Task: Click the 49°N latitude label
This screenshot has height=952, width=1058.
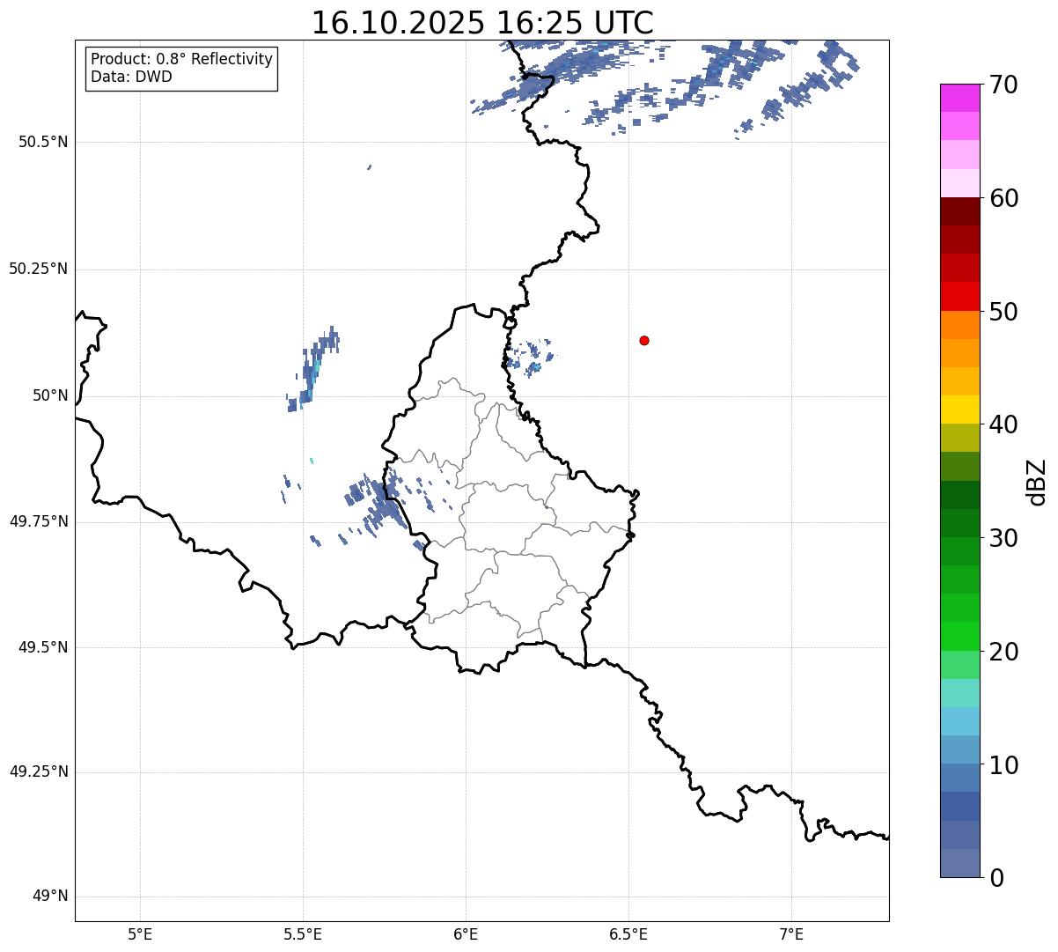Action: (x=50, y=897)
